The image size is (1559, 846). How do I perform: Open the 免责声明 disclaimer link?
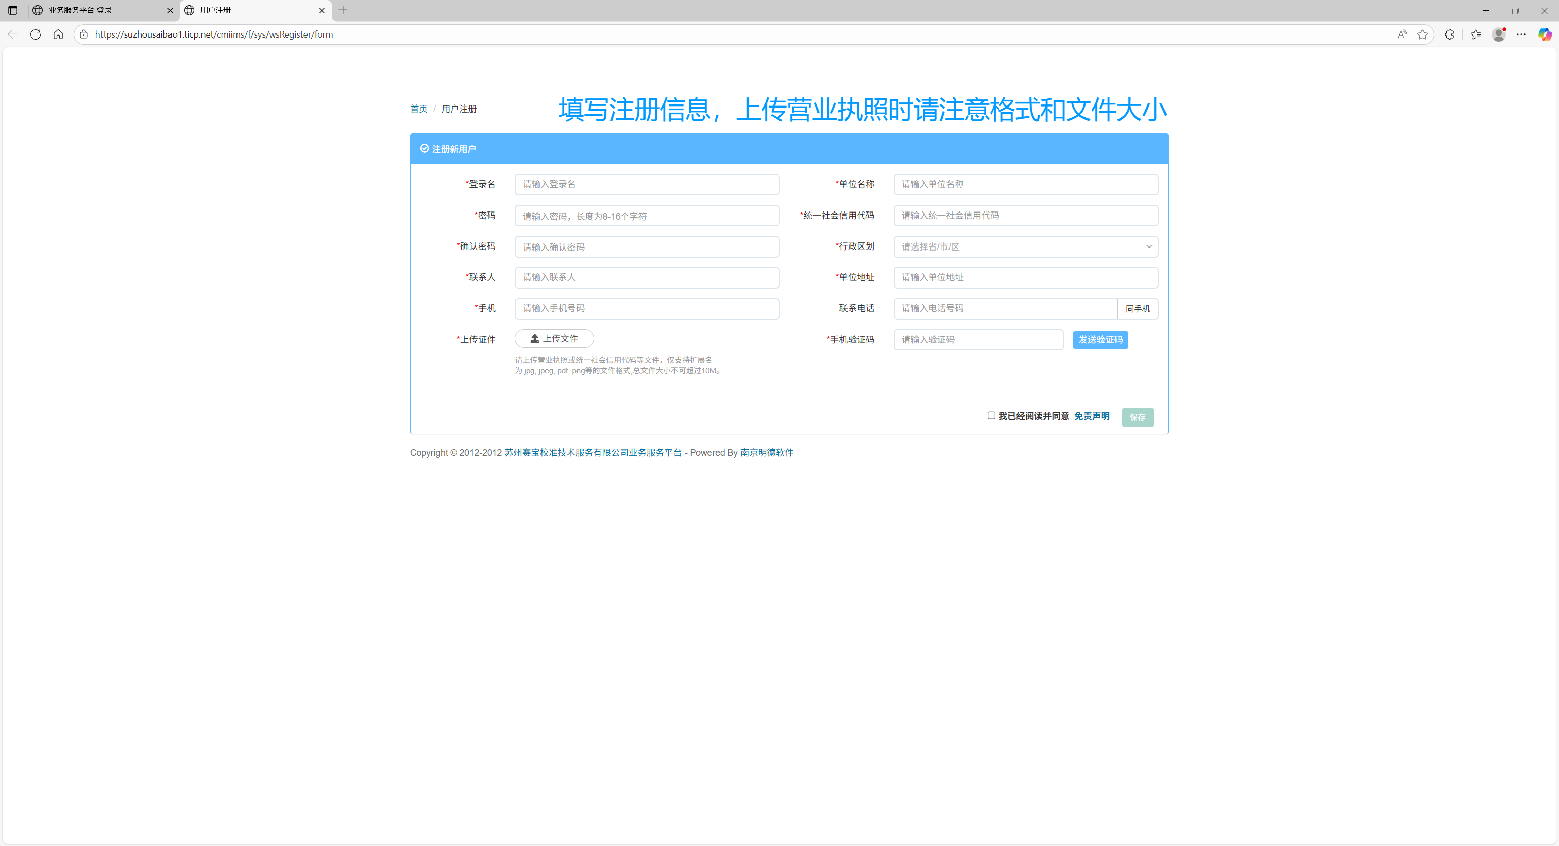click(1091, 416)
